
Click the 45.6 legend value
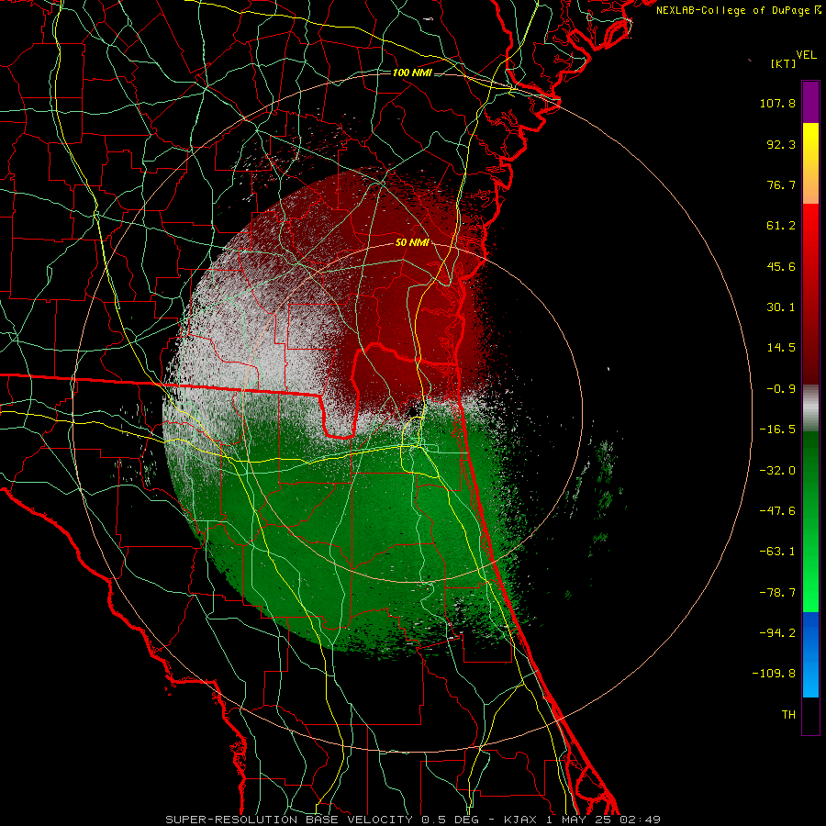point(781,266)
